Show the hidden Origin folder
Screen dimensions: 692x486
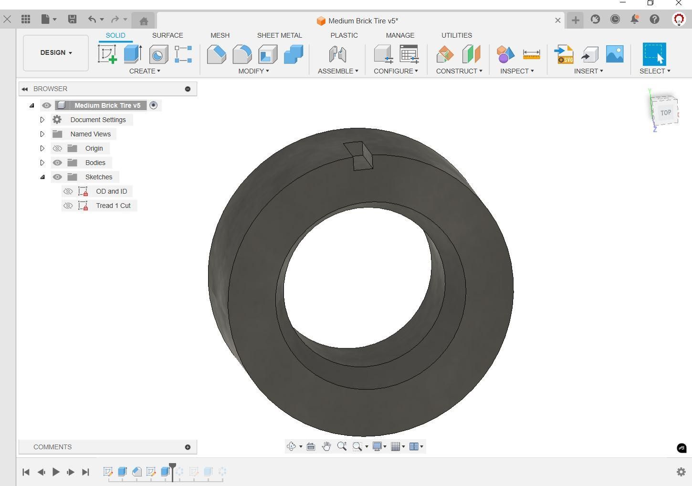tap(57, 148)
